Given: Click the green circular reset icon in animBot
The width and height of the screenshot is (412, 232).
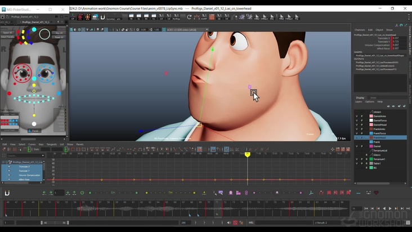Looking at the screenshot, I should [x=82, y=193].
